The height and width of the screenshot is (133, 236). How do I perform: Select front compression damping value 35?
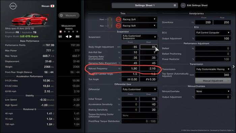[130, 58]
